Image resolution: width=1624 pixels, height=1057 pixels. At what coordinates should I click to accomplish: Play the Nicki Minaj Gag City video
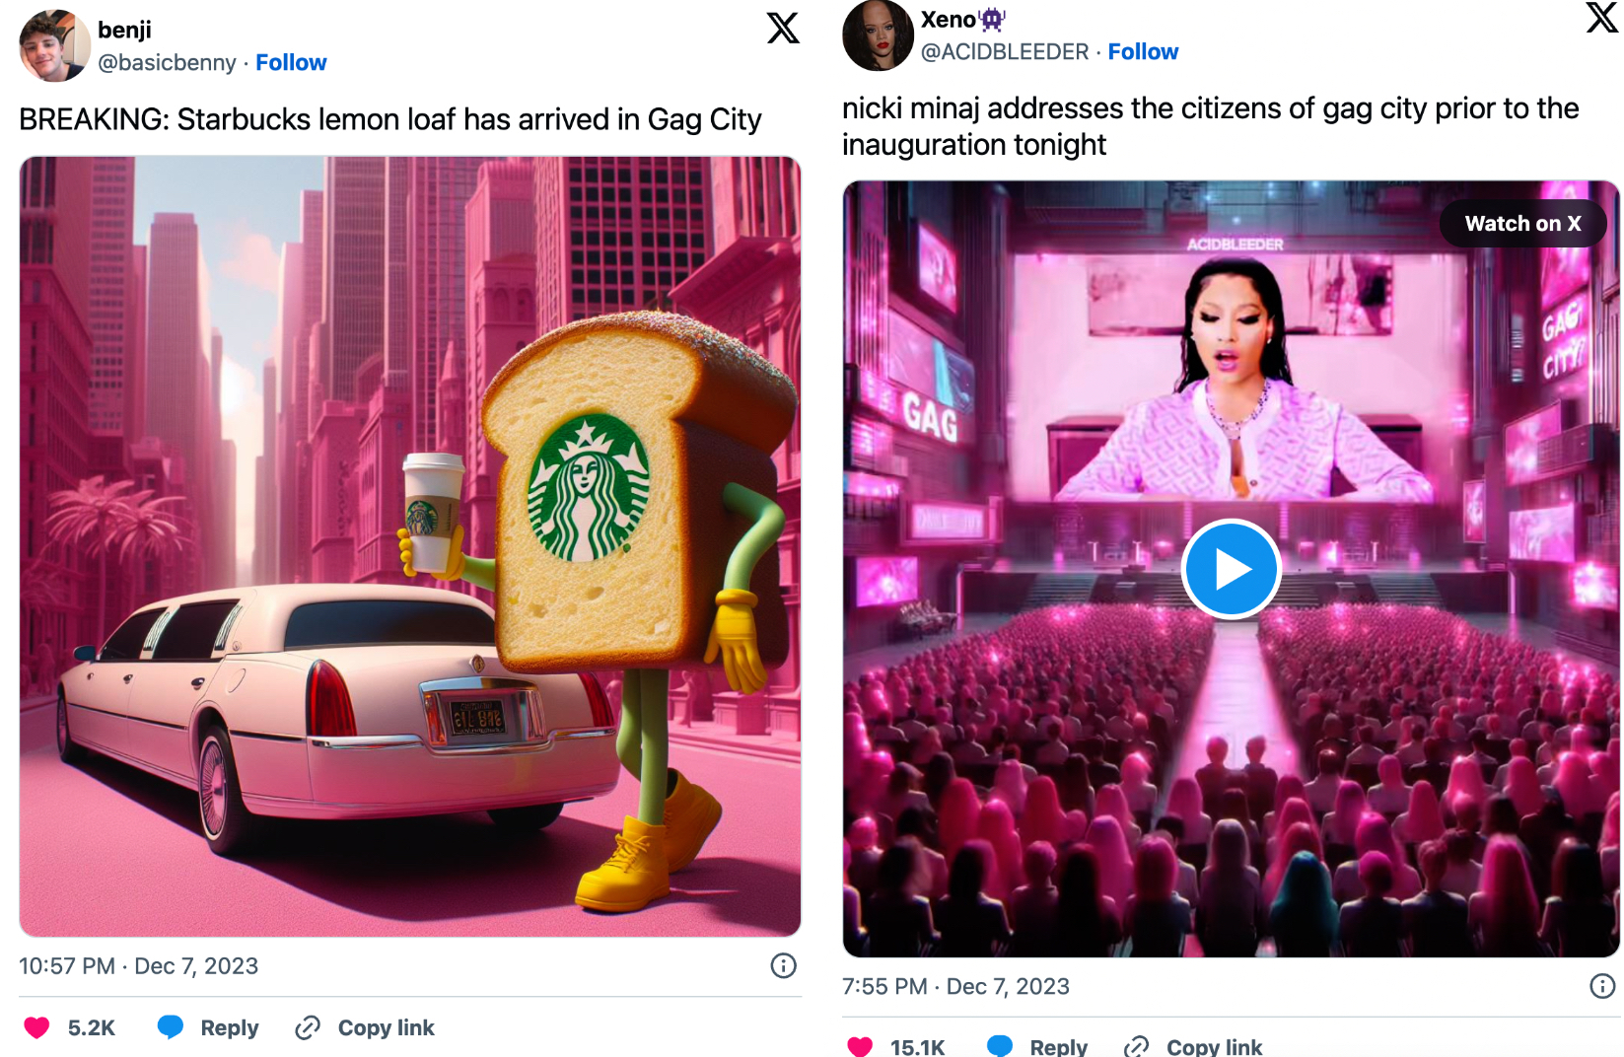(1231, 569)
